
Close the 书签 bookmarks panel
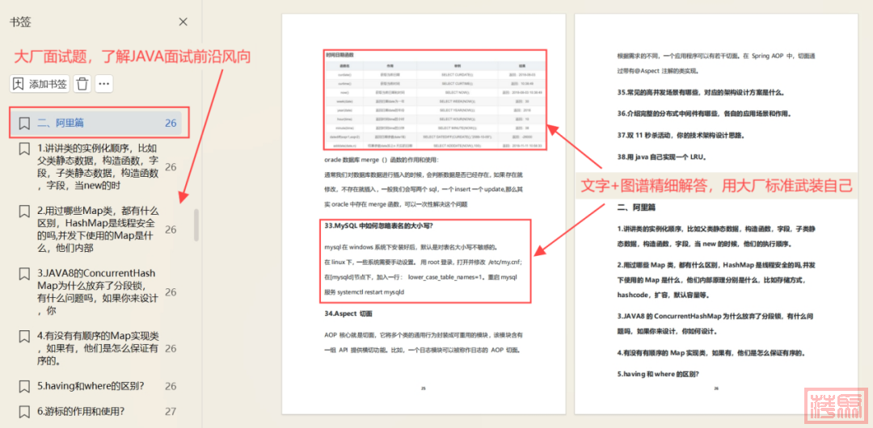click(183, 22)
